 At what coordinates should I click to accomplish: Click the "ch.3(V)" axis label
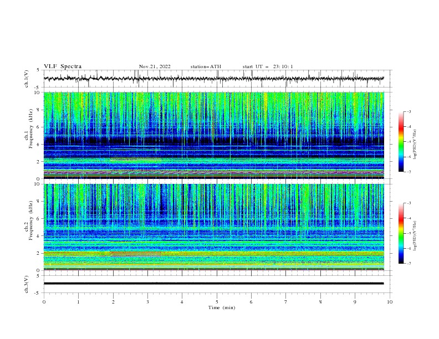pos(27,284)
